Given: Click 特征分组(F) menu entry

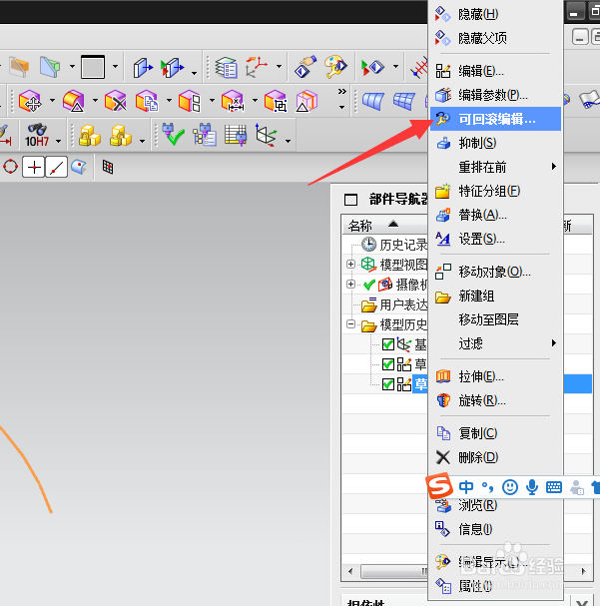Looking at the screenshot, I should click(495, 191).
